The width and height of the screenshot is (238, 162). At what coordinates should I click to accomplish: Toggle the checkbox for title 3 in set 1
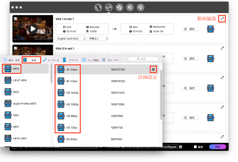(16, 48)
